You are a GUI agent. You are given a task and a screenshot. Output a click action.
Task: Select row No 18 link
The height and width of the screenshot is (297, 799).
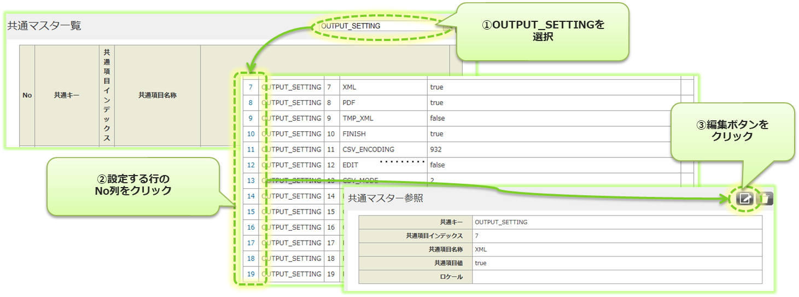click(251, 258)
